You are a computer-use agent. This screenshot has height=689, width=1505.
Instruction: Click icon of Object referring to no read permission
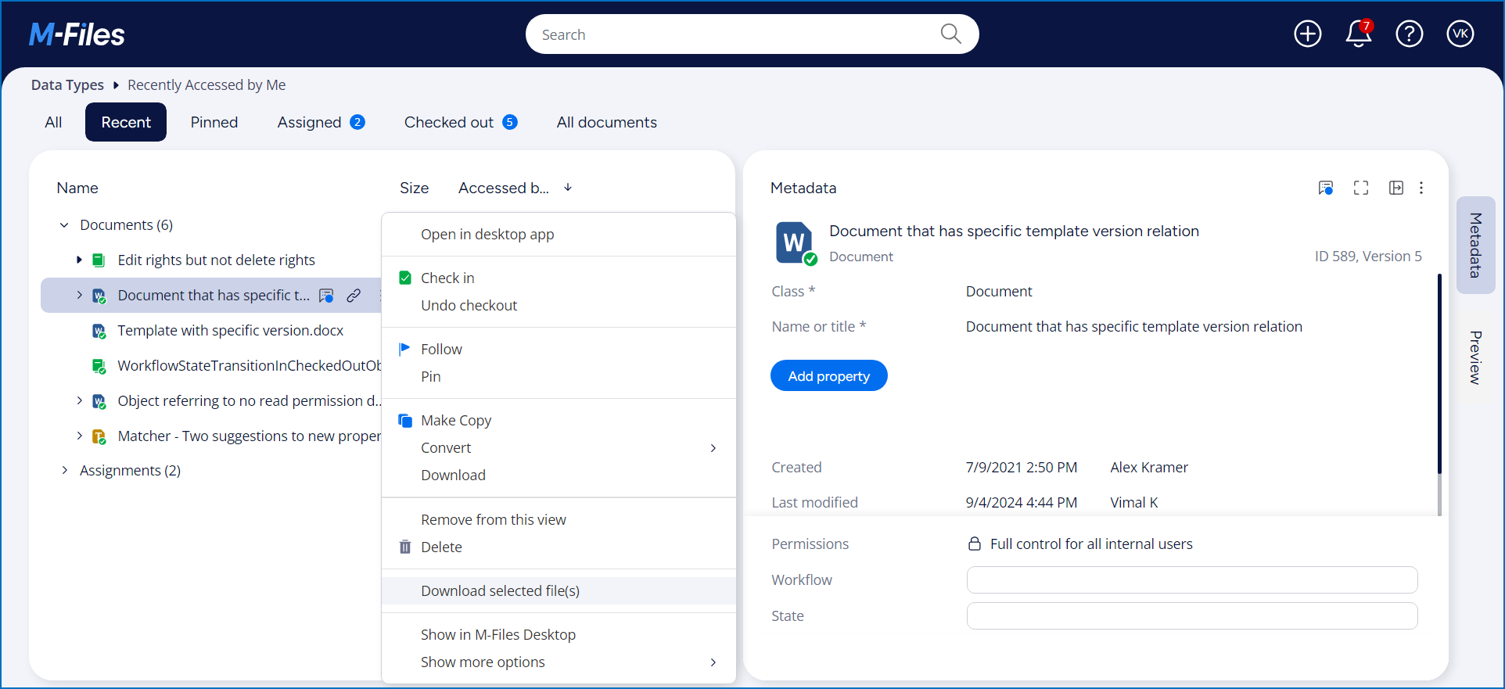pyautogui.click(x=99, y=401)
